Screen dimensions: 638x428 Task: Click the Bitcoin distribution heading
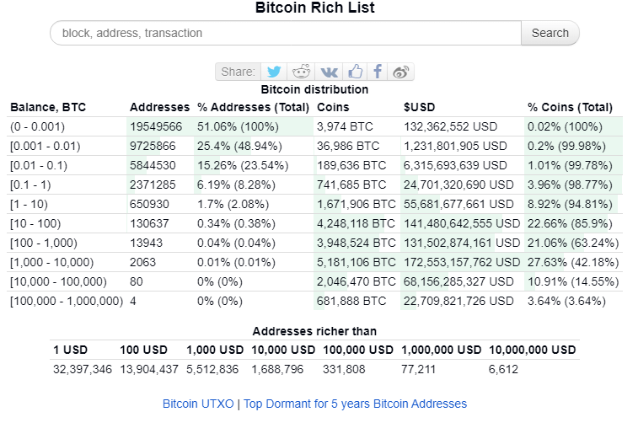314,89
